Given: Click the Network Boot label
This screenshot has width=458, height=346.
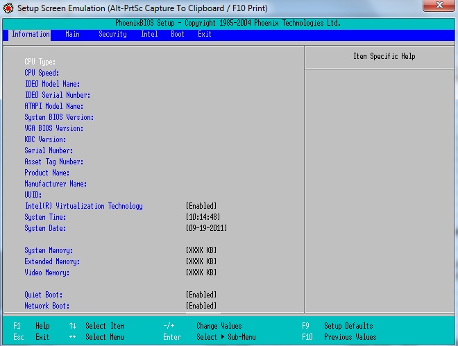Looking at the screenshot, I should point(47,306).
